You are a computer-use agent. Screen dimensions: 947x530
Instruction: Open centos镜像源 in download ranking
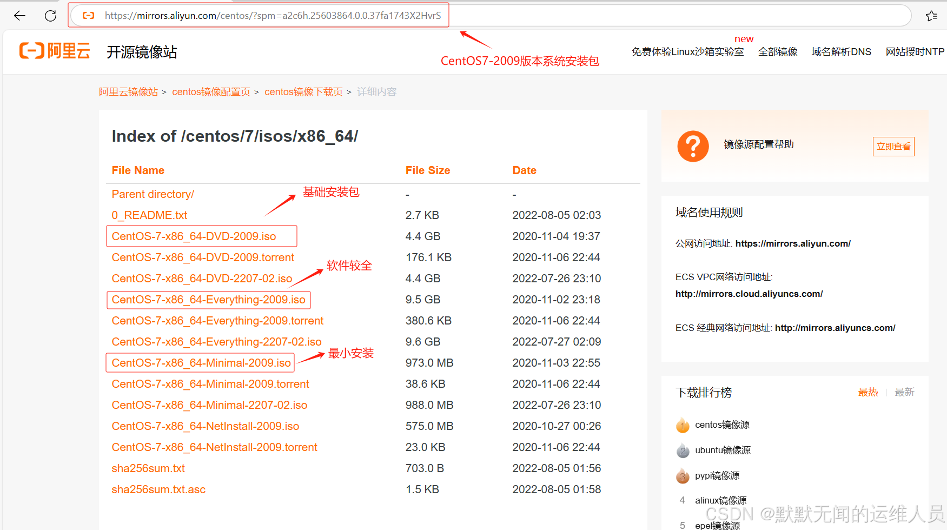point(722,425)
